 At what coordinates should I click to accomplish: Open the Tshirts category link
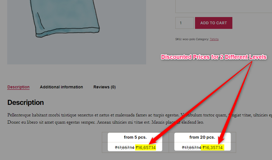click(x=214, y=39)
